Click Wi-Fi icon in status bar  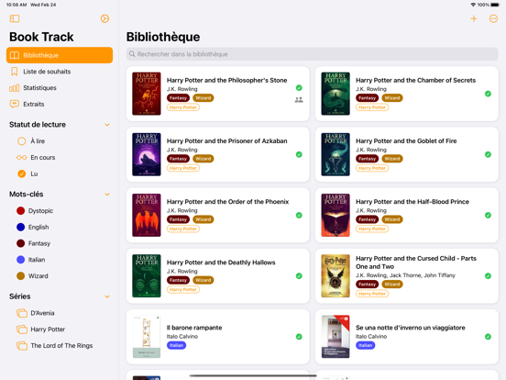(473, 5)
